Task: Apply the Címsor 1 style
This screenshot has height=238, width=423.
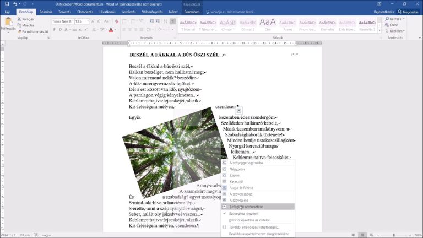Action: pyautogui.click(x=228, y=25)
